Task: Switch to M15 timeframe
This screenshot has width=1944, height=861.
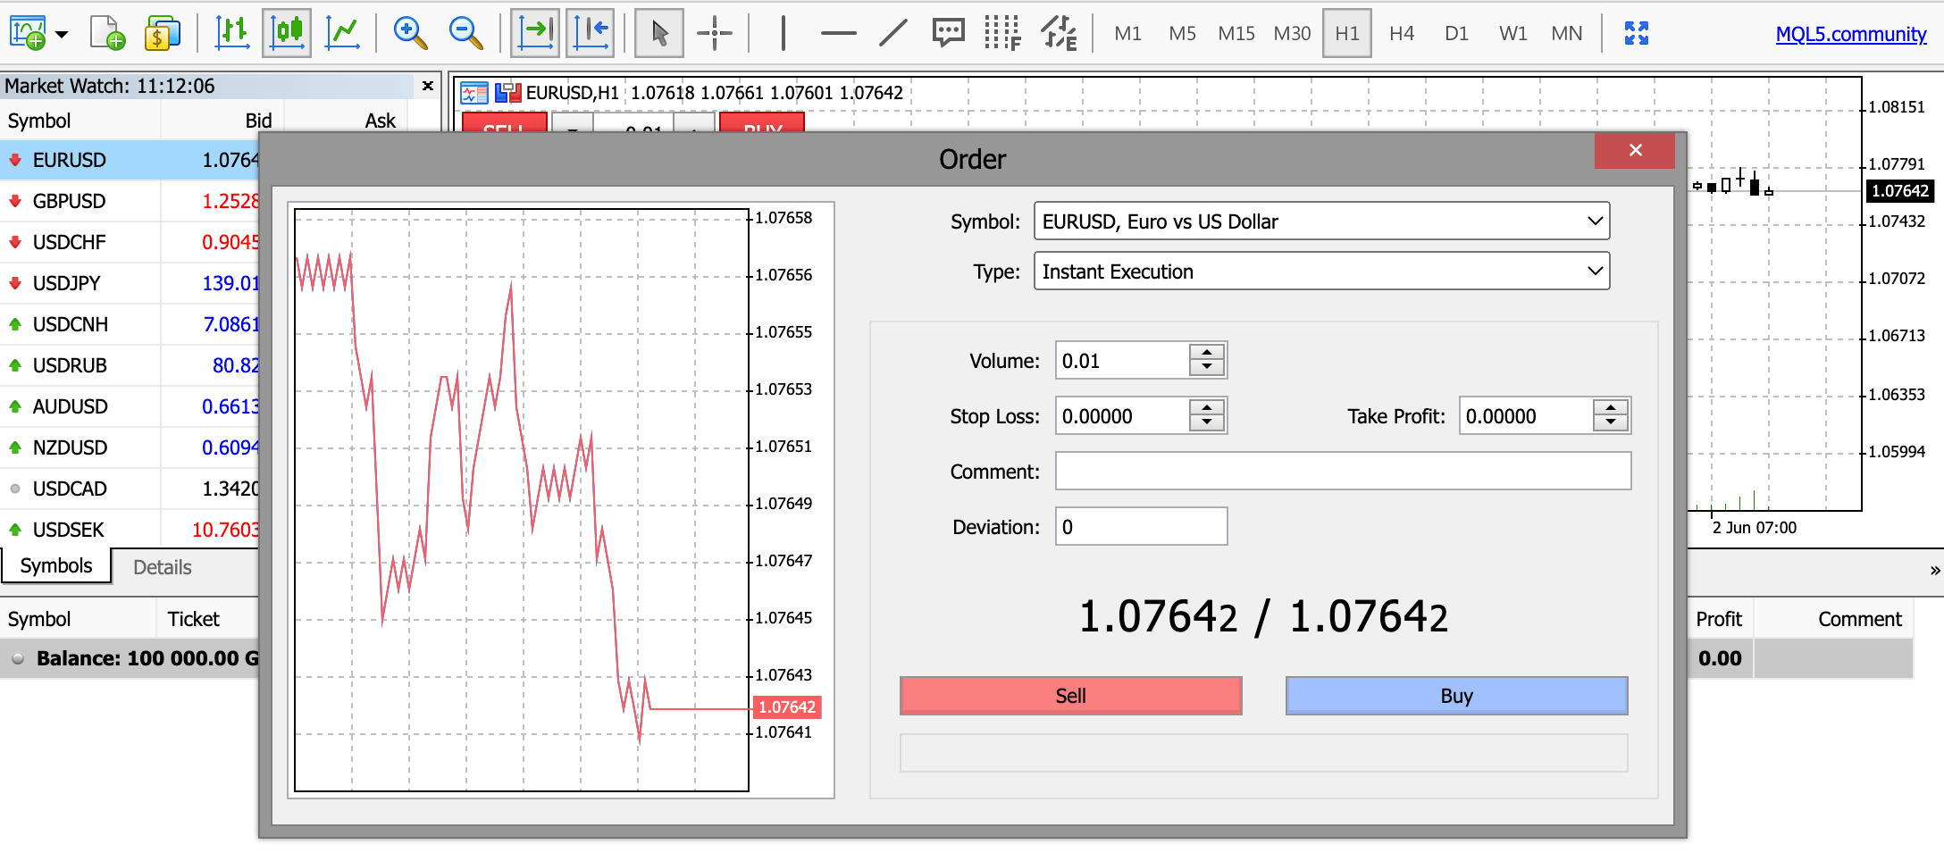Action: (x=1236, y=33)
